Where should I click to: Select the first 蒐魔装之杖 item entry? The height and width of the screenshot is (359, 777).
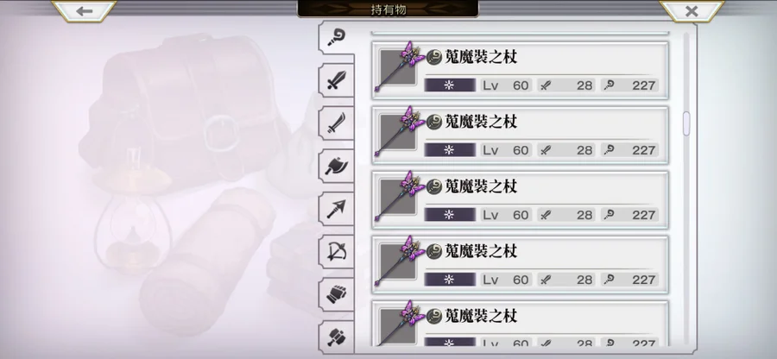point(520,71)
